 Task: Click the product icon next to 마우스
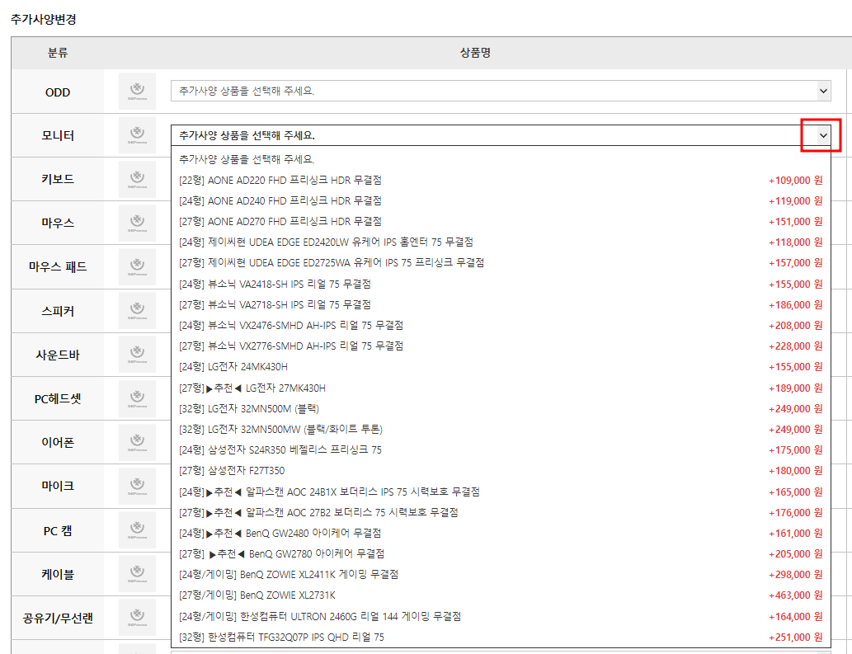[137, 223]
